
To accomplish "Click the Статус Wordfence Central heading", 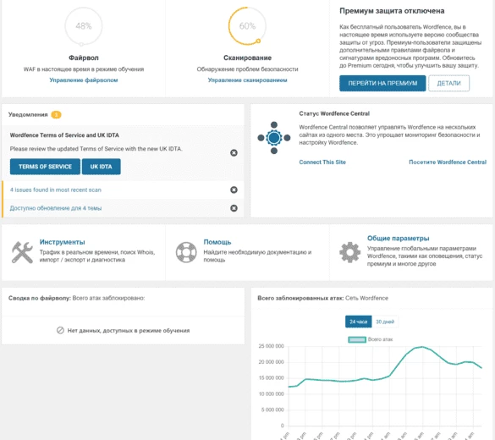I will pyautogui.click(x=334, y=113).
